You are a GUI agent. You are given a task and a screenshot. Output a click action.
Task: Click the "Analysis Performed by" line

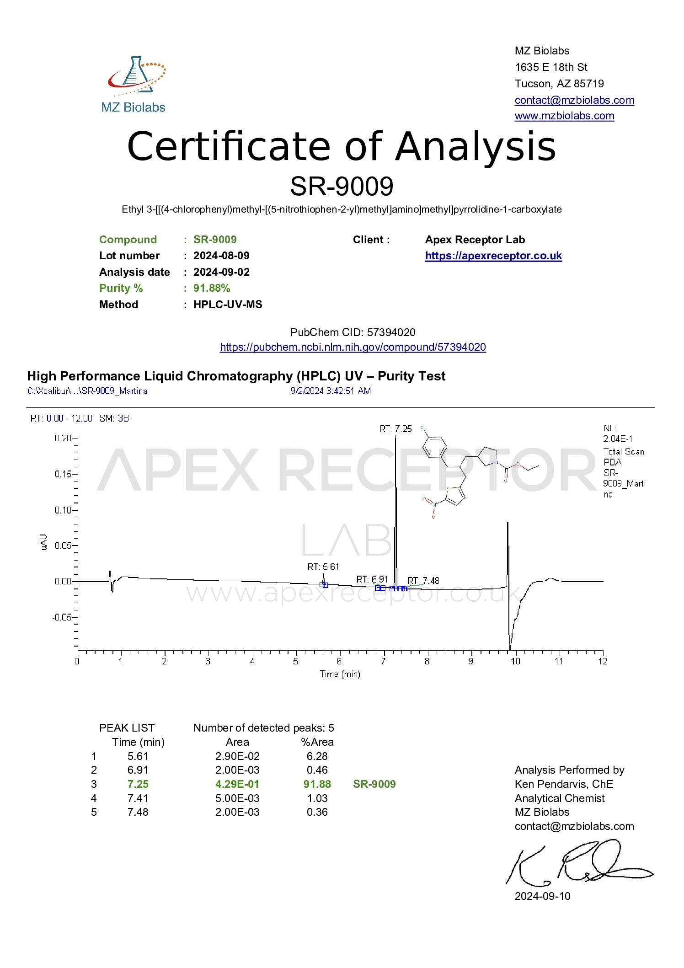[569, 770]
